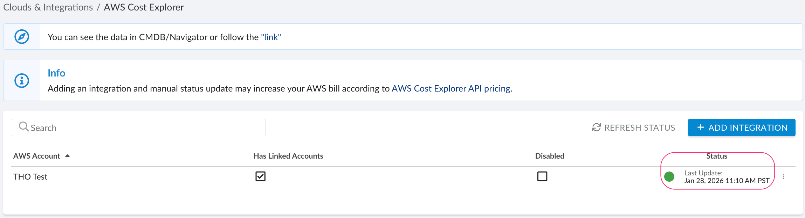Image resolution: width=805 pixels, height=218 pixels.
Task: Click the green status indicator for THO Test
Action: point(669,176)
